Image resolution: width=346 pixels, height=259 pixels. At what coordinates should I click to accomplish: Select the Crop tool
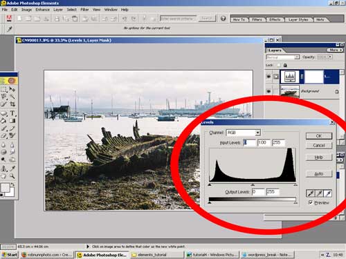pyautogui.click(x=12, y=104)
